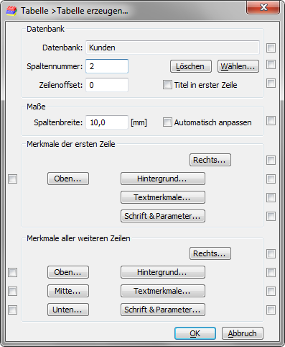Click the Spaltenbreite value field

click(x=107, y=122)
